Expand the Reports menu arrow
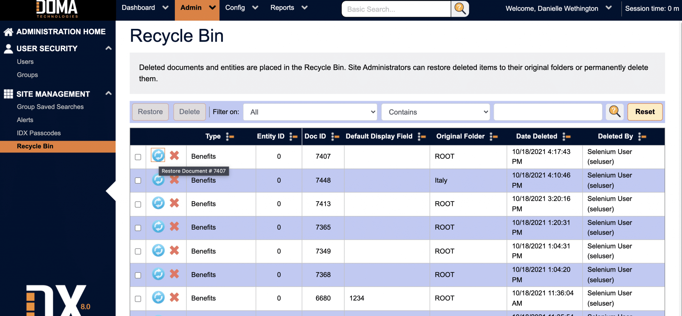This screenshot has width=682, height=316. tap(304, 8)
